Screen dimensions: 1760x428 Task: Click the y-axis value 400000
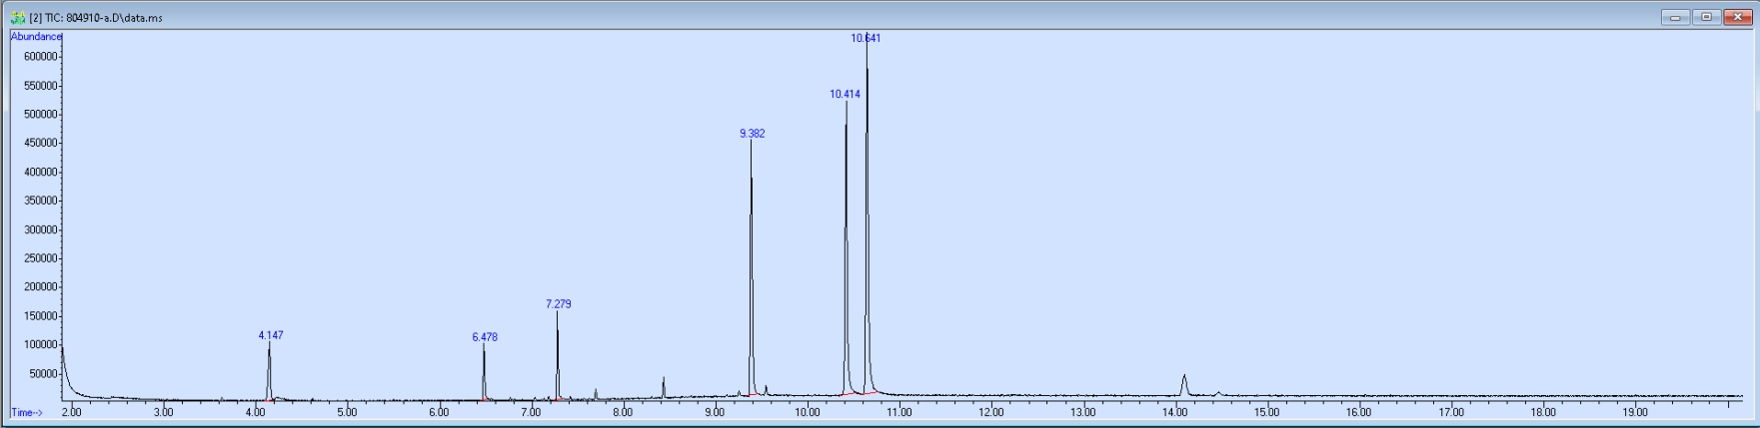pyautogui.click(x=41, y=173)
